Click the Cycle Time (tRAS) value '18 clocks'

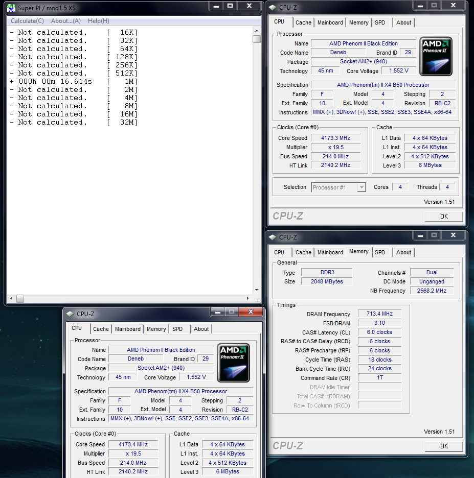click(x=380, y=360)
